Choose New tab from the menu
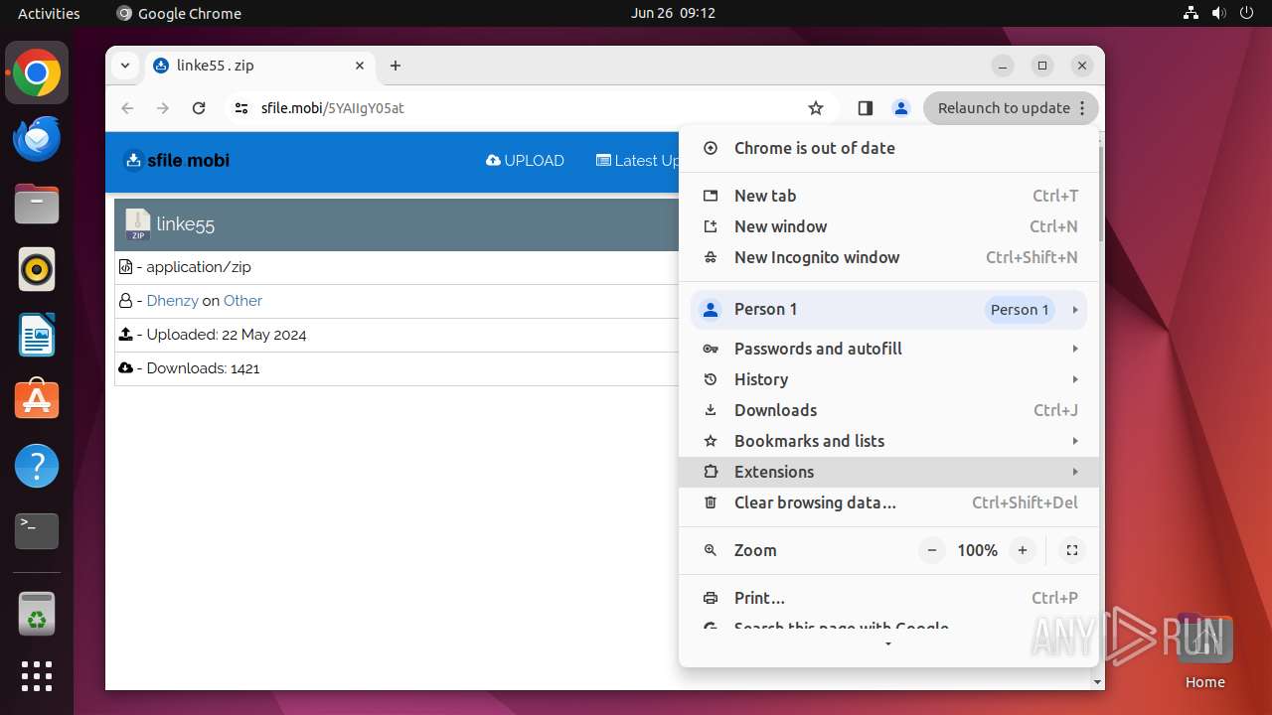The height and width of the screenshot is (715, 1272). tap(889, 196)
